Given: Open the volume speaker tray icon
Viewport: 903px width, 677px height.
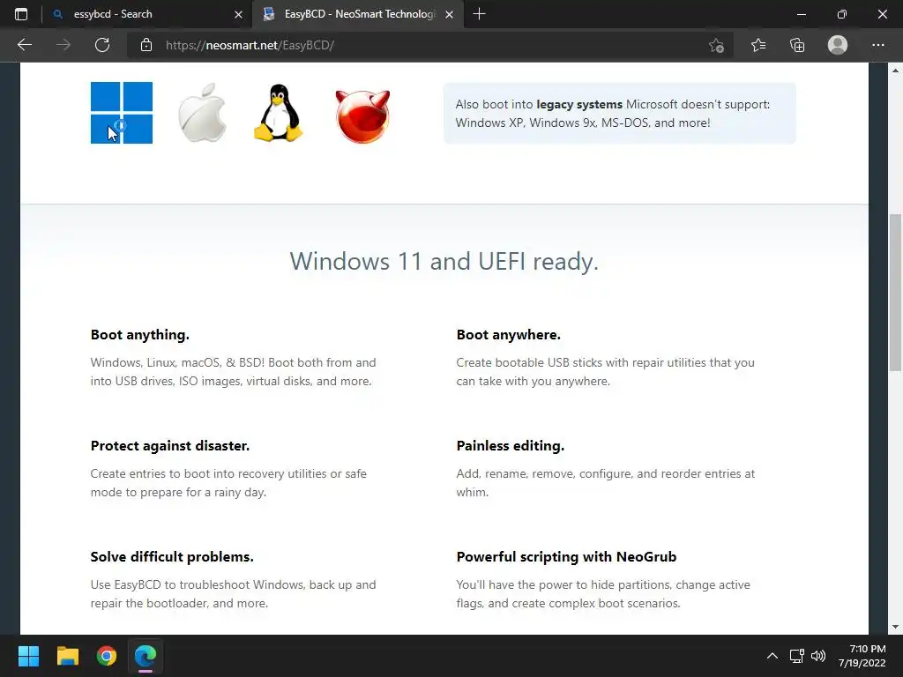Looking at the screenshot, I should (x=818, y=656).
